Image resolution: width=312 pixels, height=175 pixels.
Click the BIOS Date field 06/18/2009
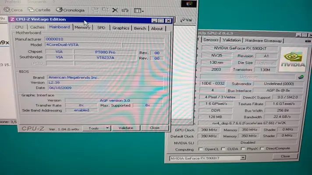click(106, 88)
